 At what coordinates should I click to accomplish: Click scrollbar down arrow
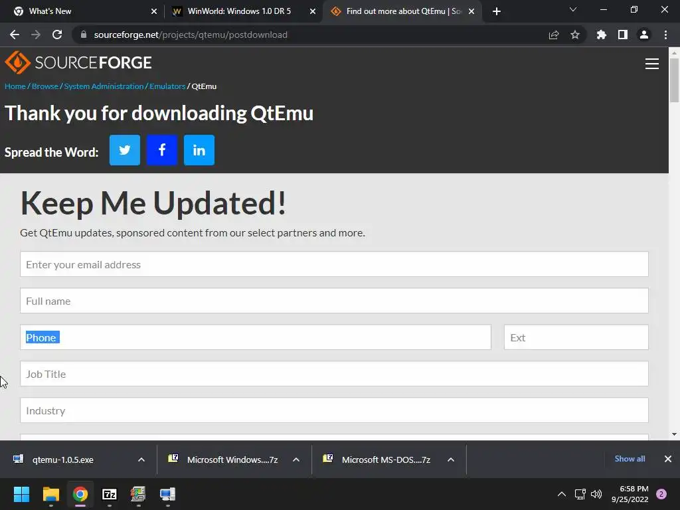pos(674,434)
